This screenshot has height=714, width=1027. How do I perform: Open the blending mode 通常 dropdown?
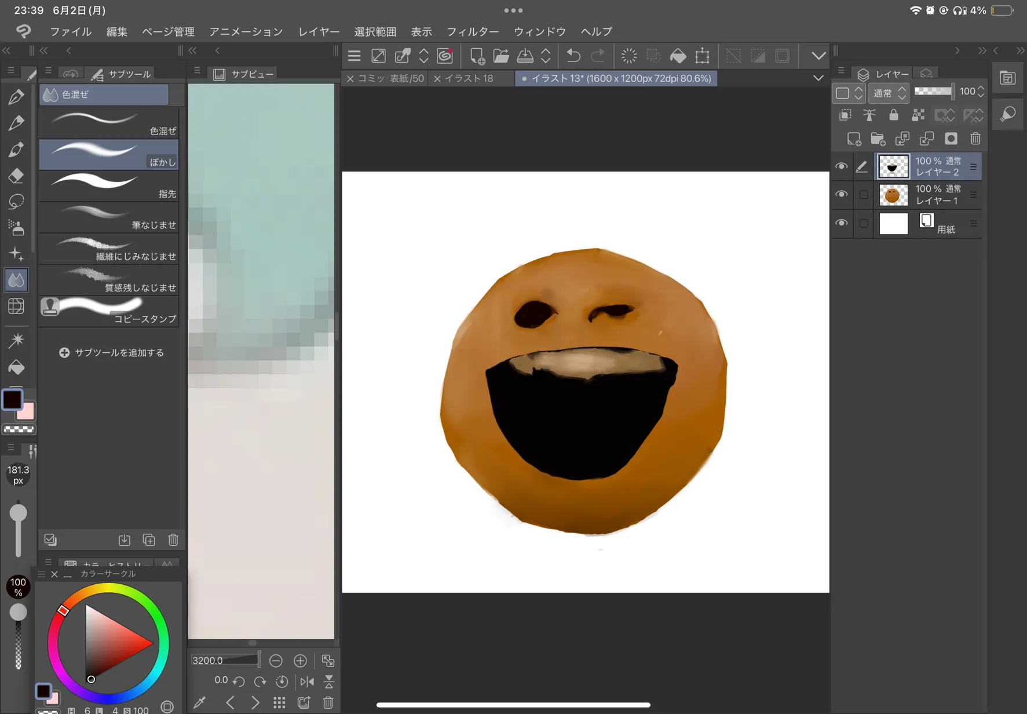point(889,92)
